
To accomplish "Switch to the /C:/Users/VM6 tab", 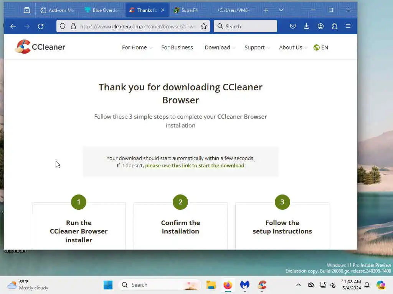I will (233, 10).
